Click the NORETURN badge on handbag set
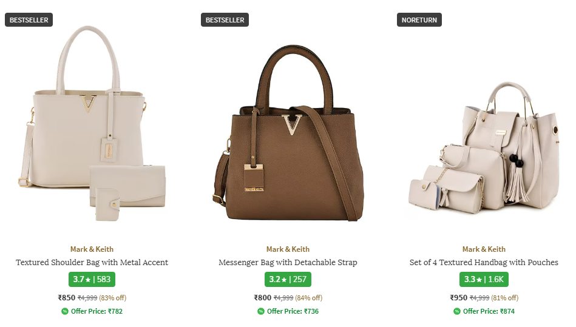Screen dimensions: 576x327 tap(419, 20)
